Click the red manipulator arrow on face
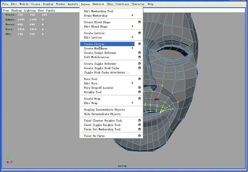The image size is (248, 172). pos(157,99)
